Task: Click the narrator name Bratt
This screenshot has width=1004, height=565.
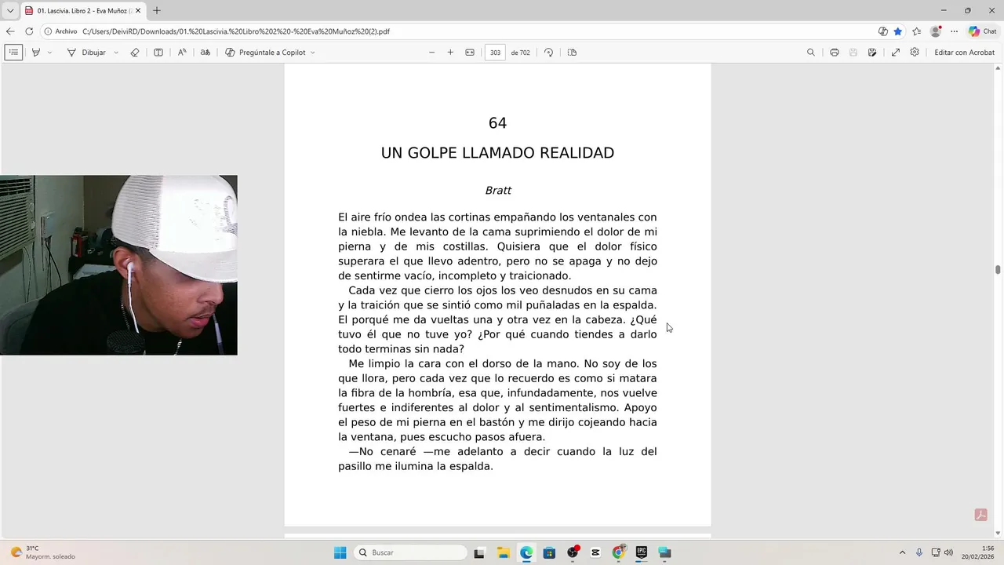Action: point(498,191)
